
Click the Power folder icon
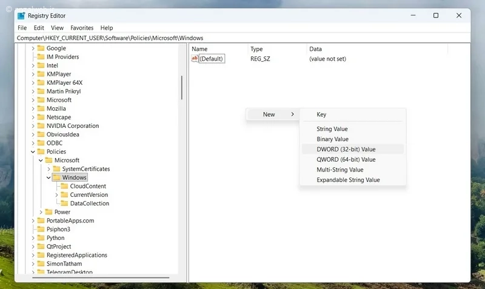48,212
